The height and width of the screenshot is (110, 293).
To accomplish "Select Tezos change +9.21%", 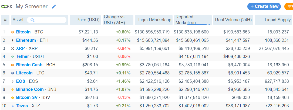I will (123, 106).
